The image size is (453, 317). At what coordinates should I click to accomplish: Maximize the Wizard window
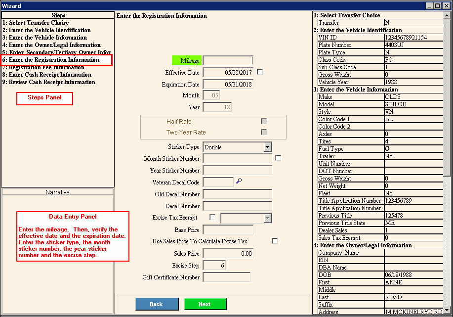(x=438, y=5)
